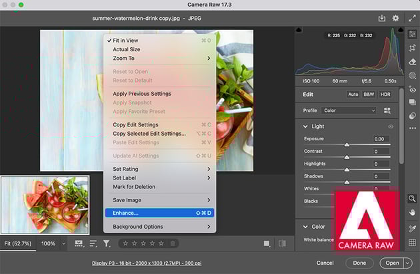
Task: Open workflow options Display P3 link
Action: pyautogui.click(x=147, y=263)
